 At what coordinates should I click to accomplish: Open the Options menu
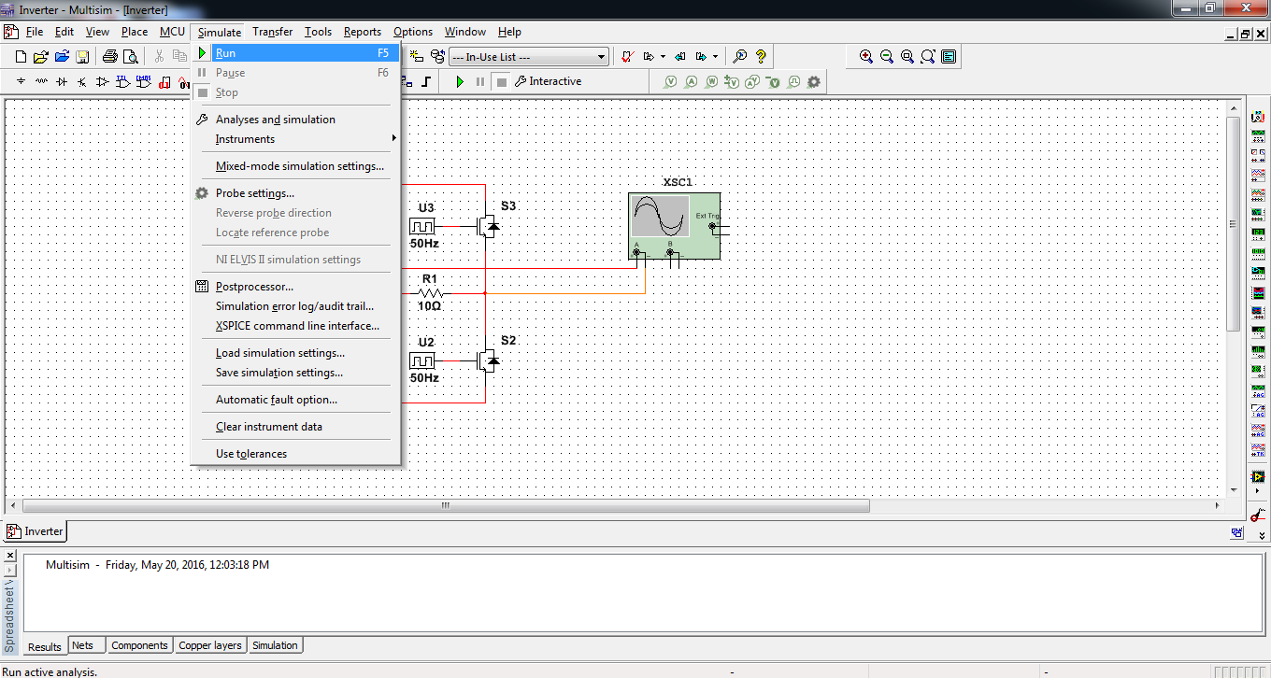pos(413,32)
